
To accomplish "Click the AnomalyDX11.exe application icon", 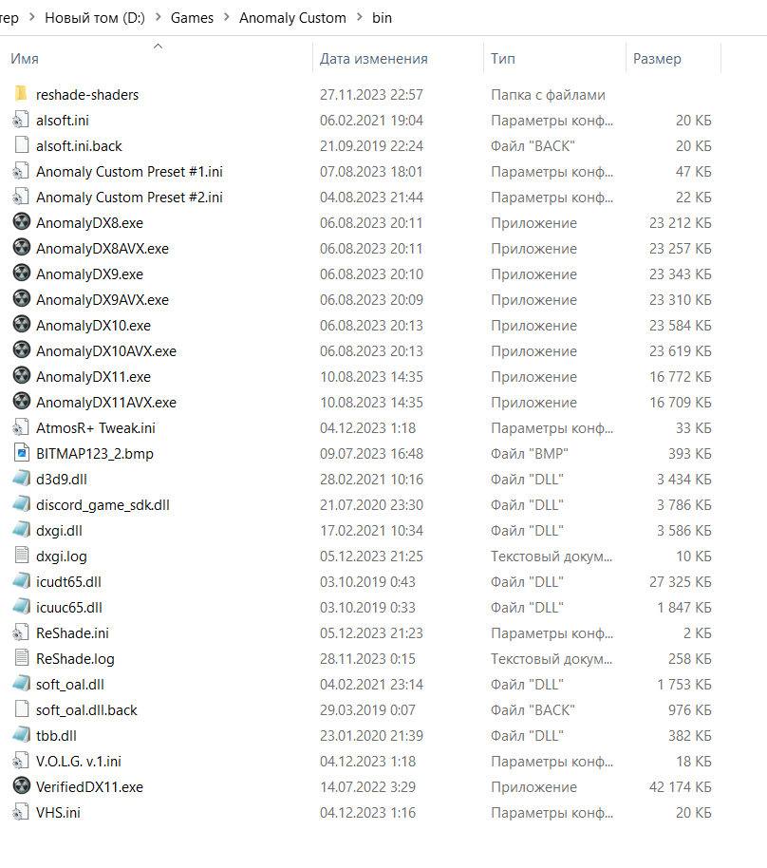I will [21, 376].
